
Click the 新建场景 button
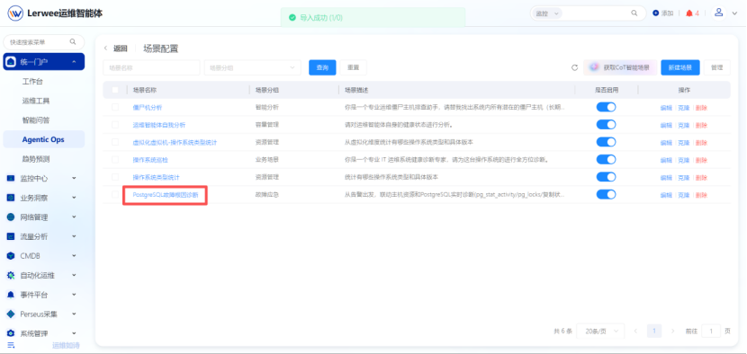679,67
